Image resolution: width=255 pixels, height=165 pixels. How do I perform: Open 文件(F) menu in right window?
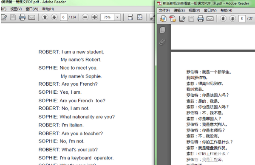pyautogui.click(x=164, y=10)
